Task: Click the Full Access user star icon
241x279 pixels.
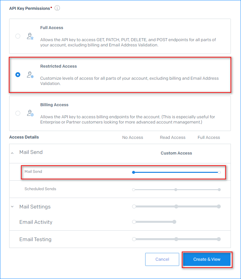Action: coord(30,36)
